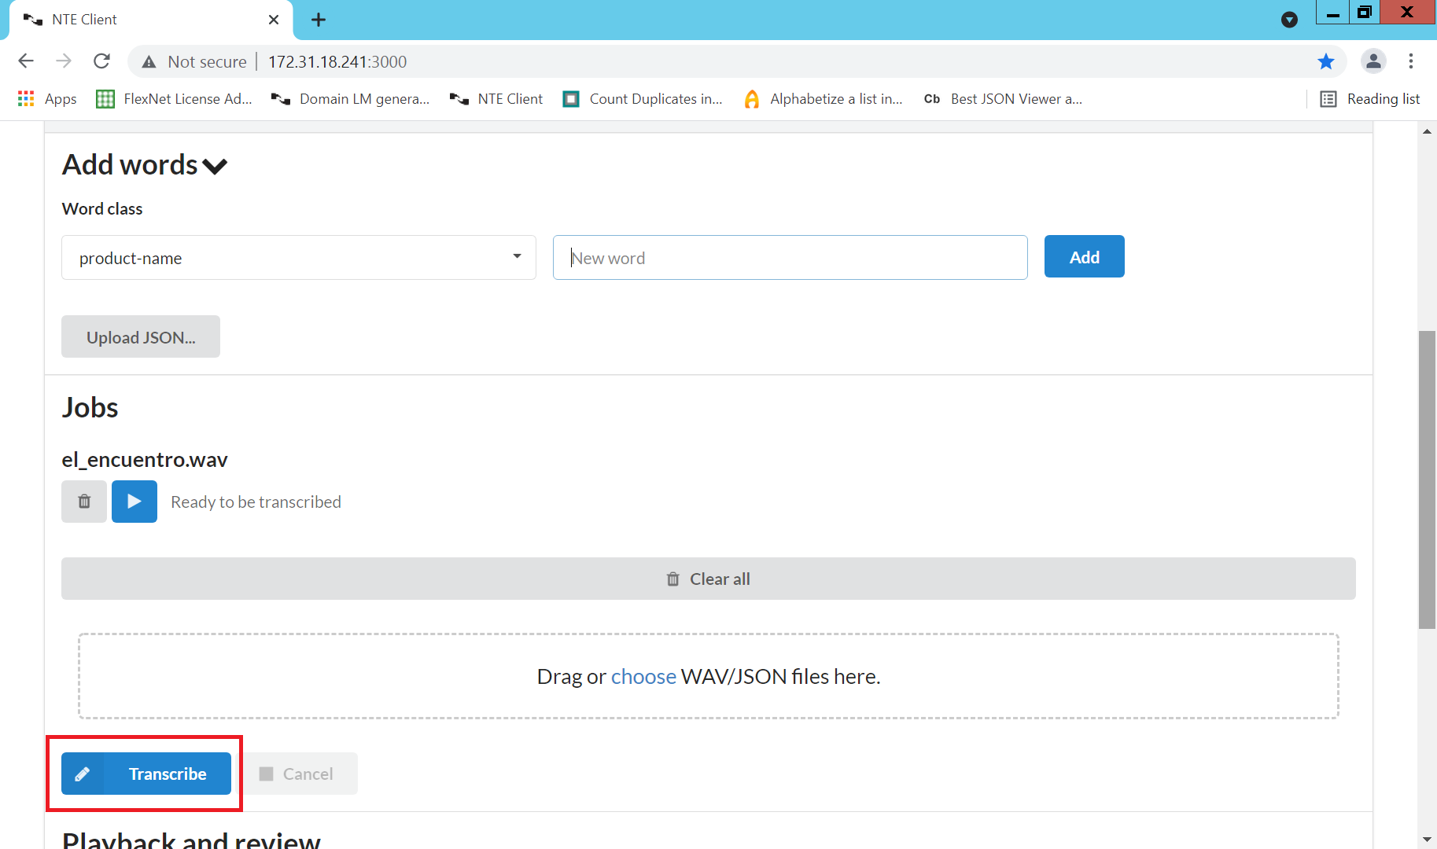1437x849 pixels.
Task: Click the stop icon inside the Cancel button
Action: click(x=266, y=773)
